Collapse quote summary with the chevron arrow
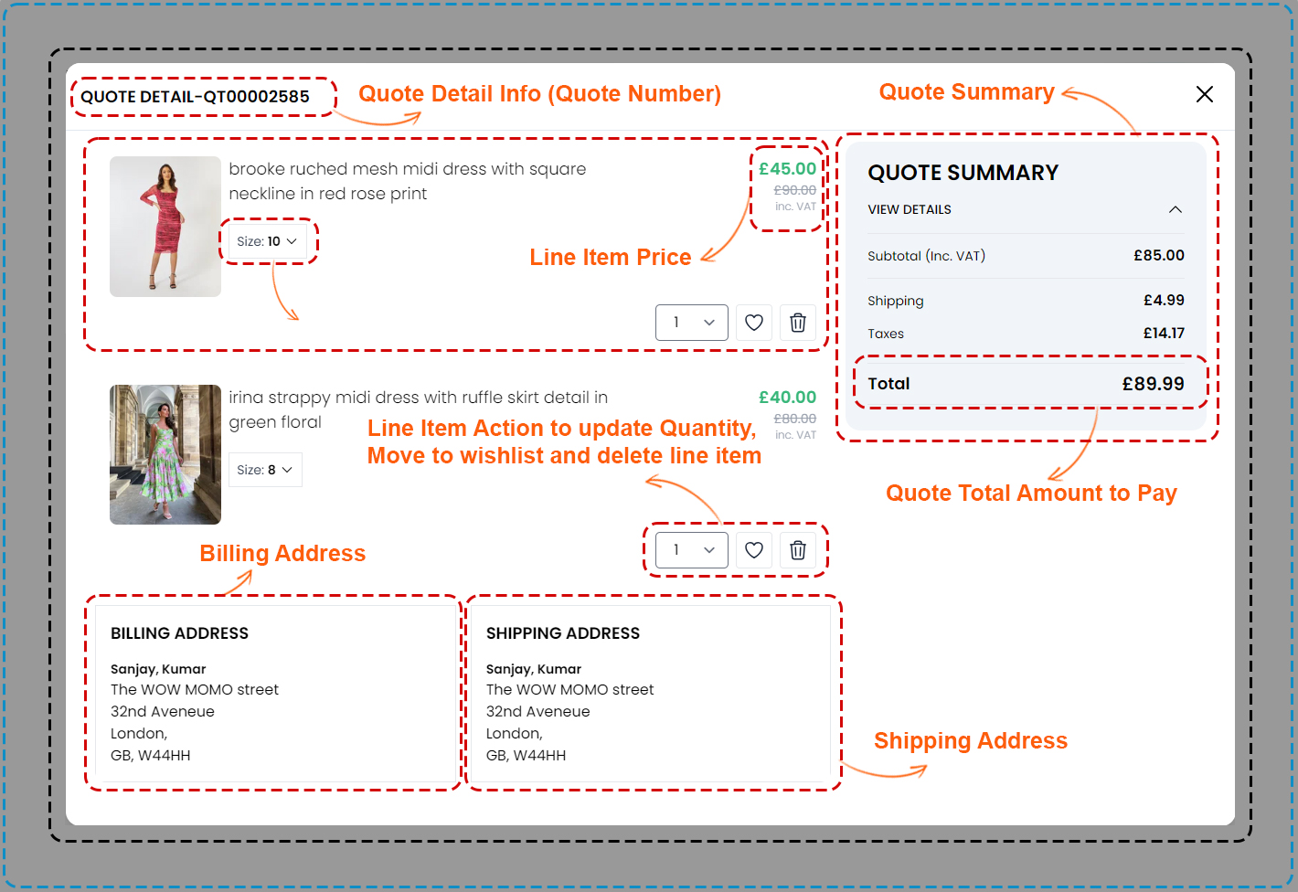This screenshot has width=1298, height=892. click(x=1175, y=209)
